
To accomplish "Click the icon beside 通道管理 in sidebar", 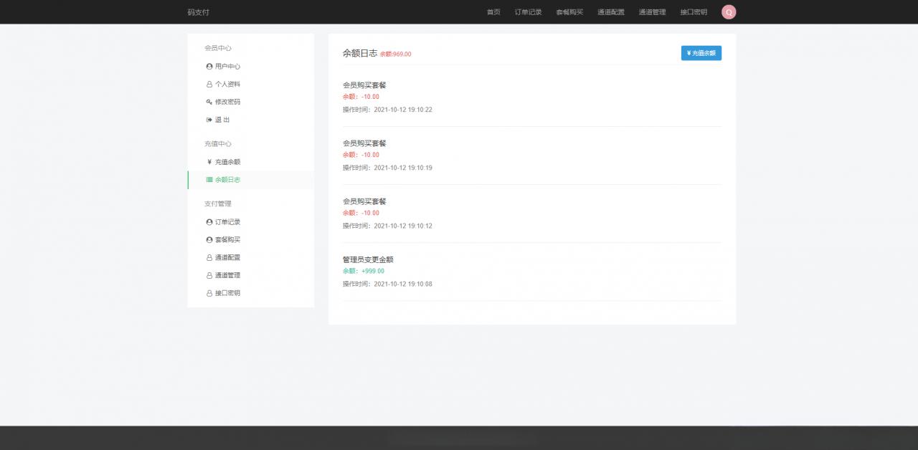I will coord(209,276).
